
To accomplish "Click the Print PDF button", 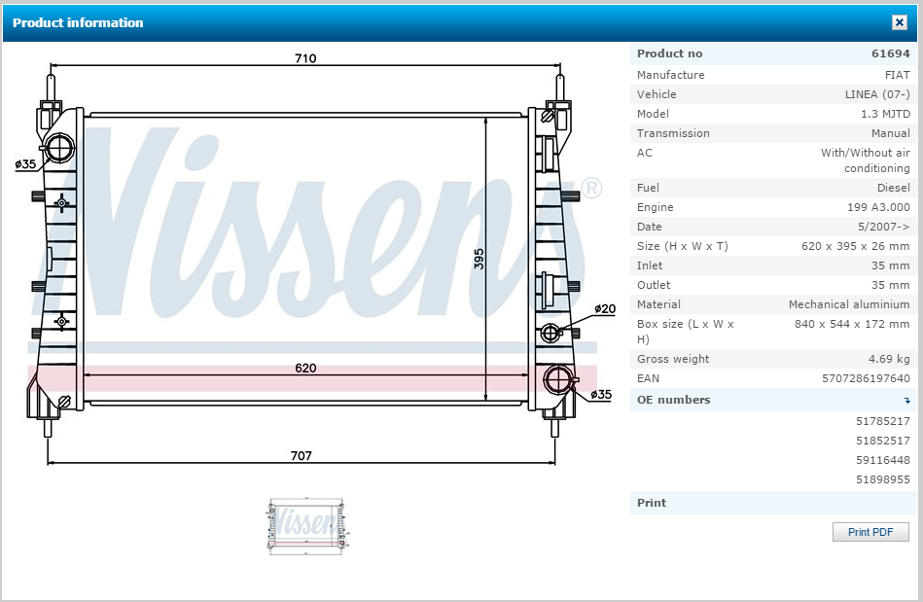I will (x=870, y=532).
